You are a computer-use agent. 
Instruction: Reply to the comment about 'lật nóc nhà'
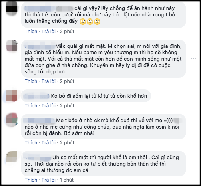coord(48,32)
